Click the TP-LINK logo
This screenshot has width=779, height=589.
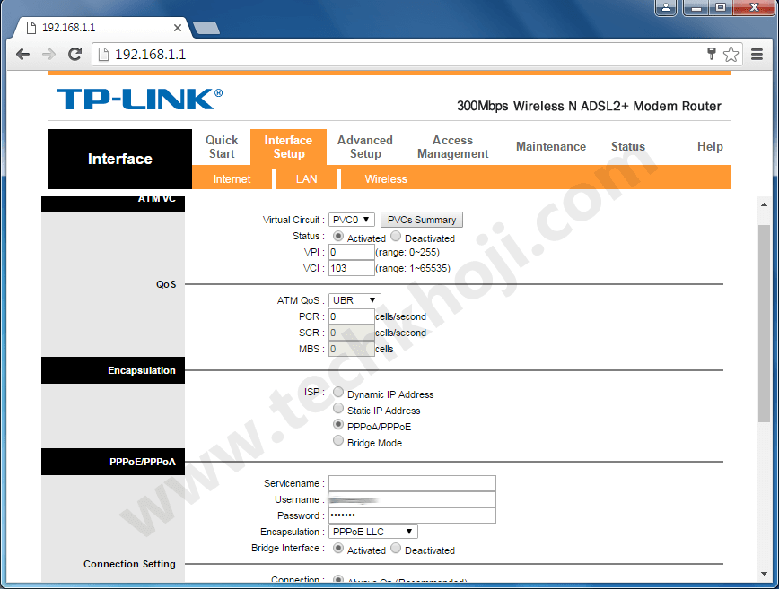[x=140, y=99]
